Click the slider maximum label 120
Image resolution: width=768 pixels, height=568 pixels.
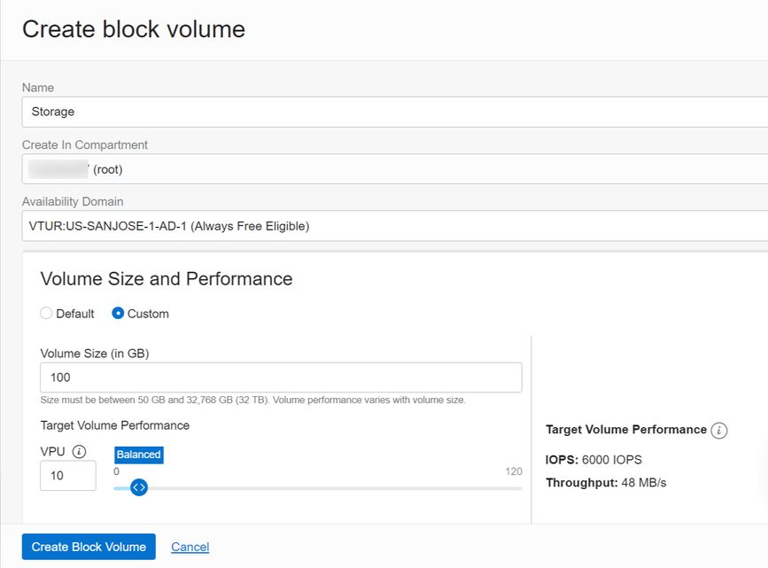[x=514, y=471]
